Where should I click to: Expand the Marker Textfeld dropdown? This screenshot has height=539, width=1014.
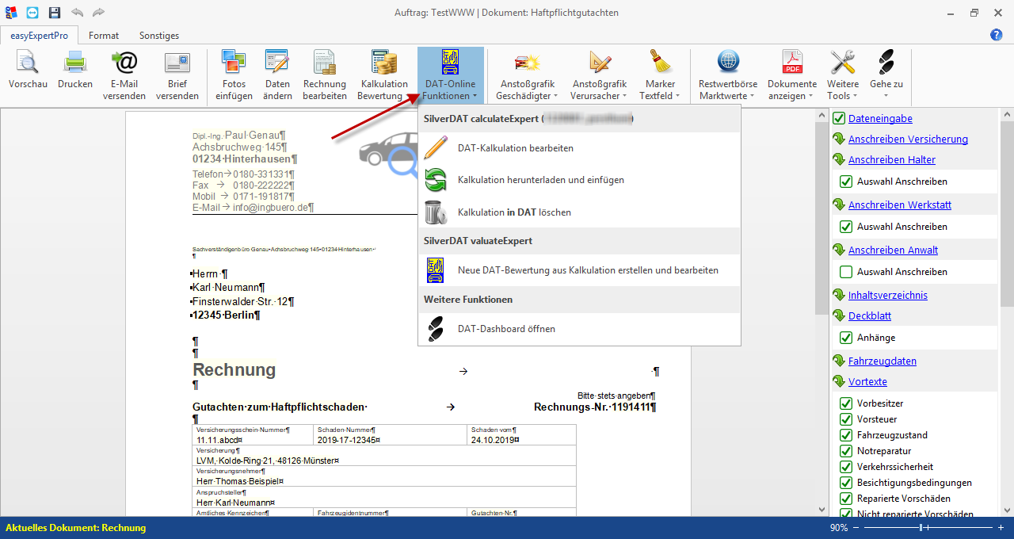[x=660, y=75]
